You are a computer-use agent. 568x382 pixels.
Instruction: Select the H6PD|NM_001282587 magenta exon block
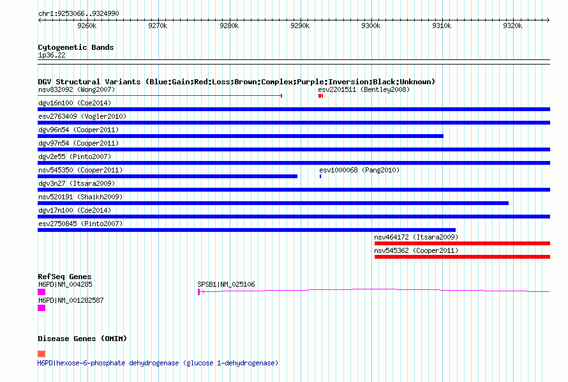click(x=41, y=308)
